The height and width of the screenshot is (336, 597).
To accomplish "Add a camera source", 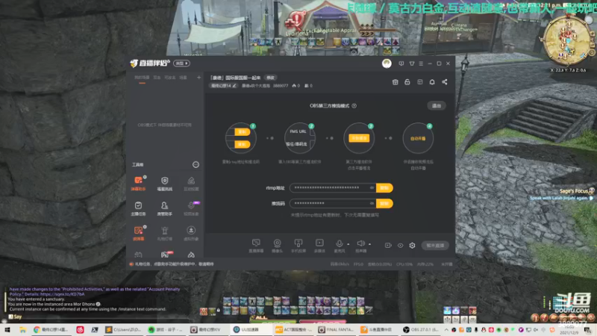I will [277, 246].
